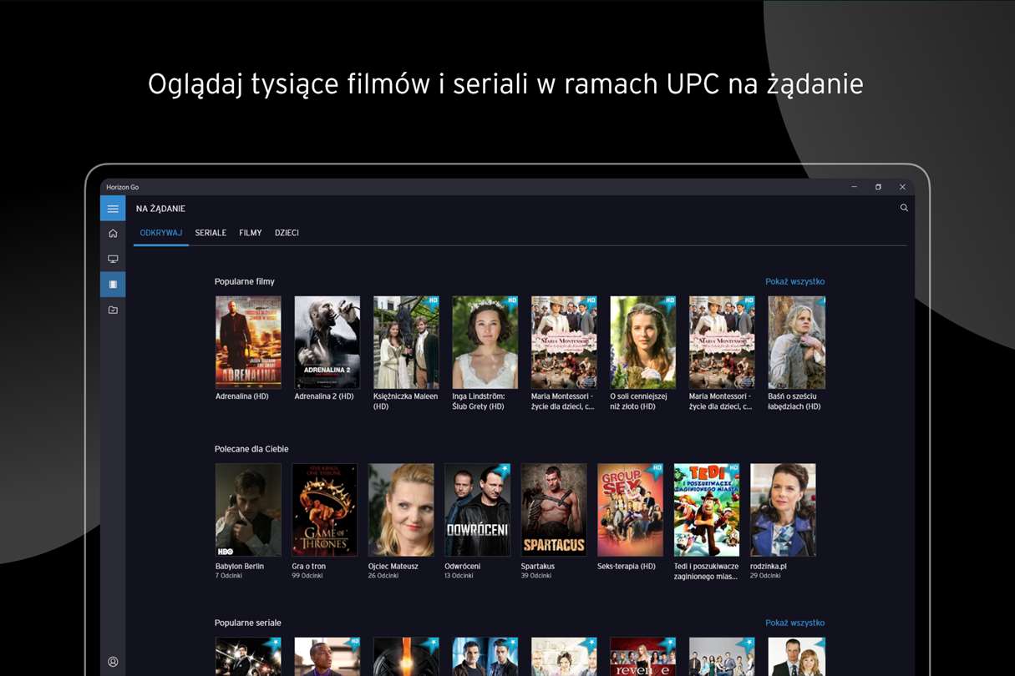Open the Spartacus poster
Image resolution: width=1015 pixels, height=676 pixels.
tap(554, 510)
